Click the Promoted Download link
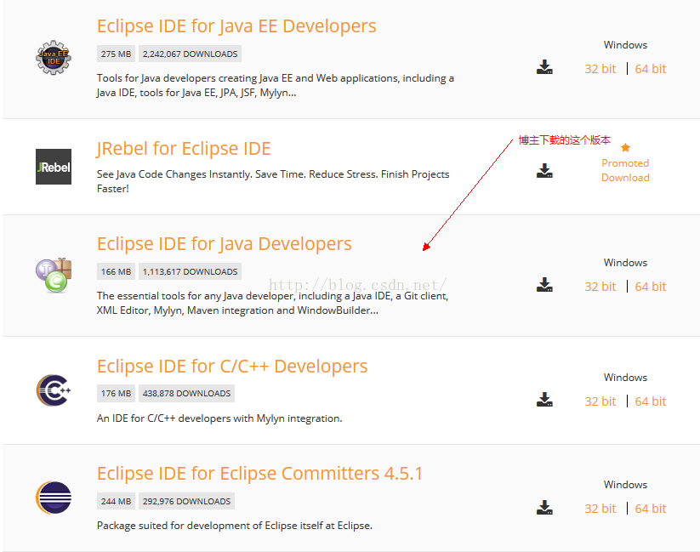This screenshot has width=700, height=552. point(625,170)
